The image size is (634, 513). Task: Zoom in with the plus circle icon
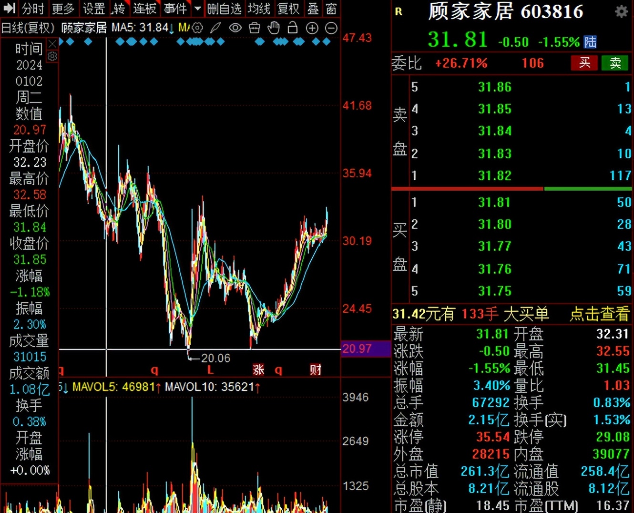[x=312, y=28]
